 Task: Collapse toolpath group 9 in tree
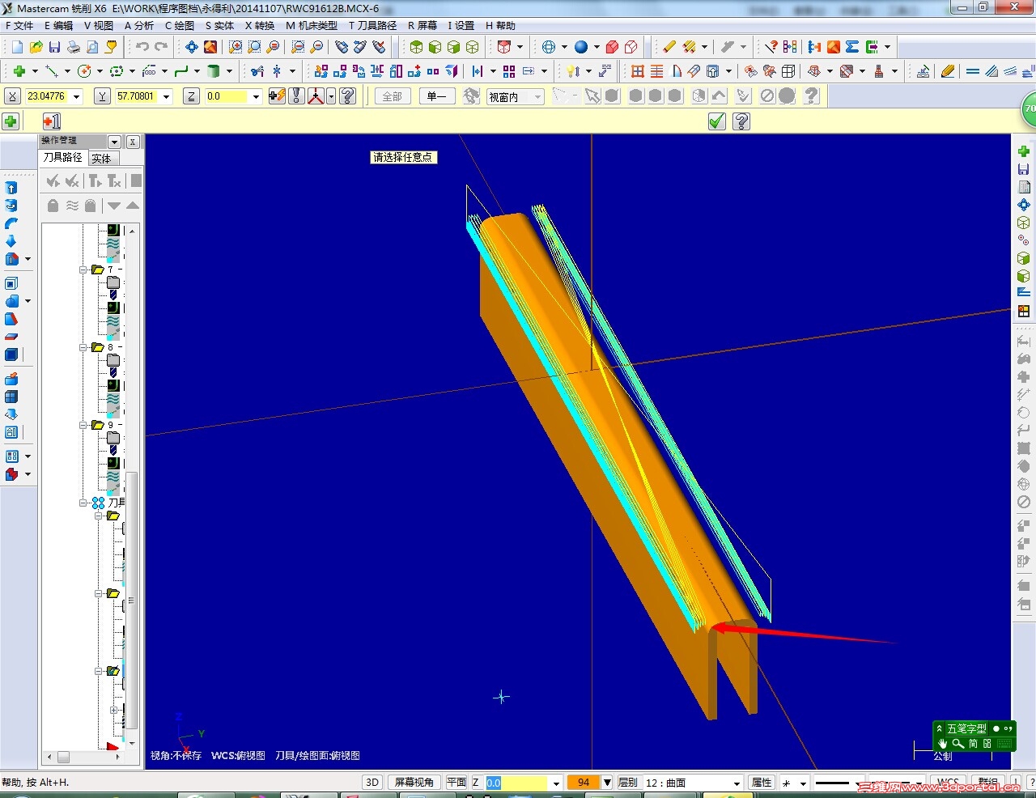pos(83,425)
